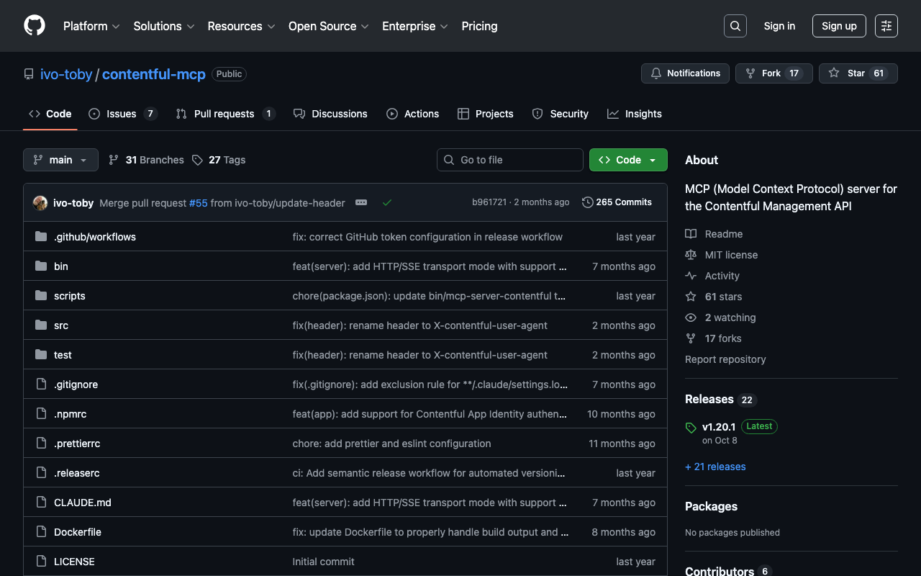This screenshot has height=576, width=921.
Task: Expand the Platform navigation menu
Action: click(x=91, y=26)
